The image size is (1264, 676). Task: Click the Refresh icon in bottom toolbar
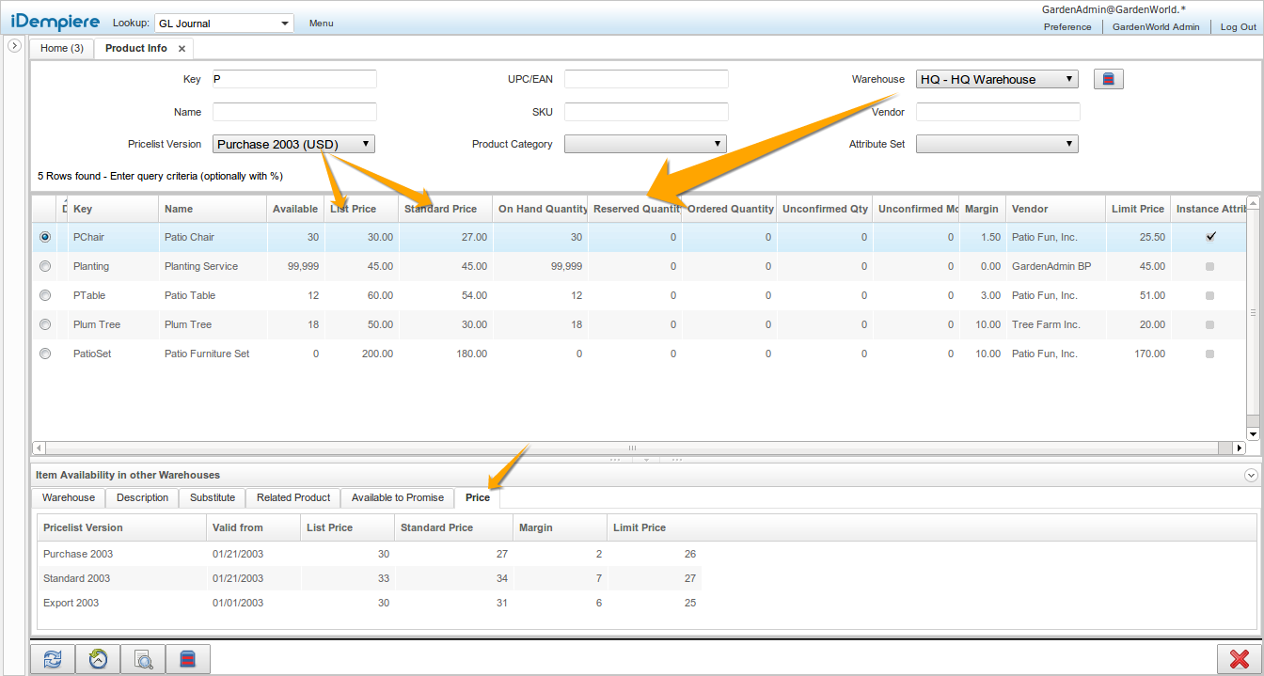tap(53, 659)
